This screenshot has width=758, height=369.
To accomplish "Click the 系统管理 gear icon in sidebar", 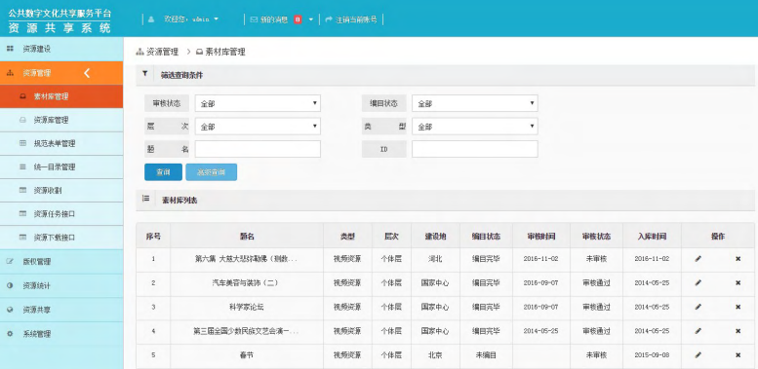I will [10, 334].
